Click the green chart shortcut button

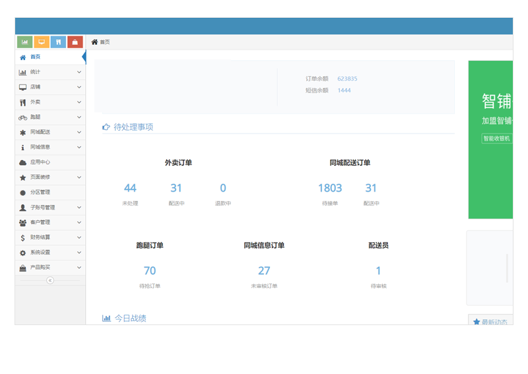pyautogui.click(x=25, y=42)
